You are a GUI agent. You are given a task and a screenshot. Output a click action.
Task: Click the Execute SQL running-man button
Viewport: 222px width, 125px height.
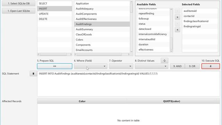[211, 66]
